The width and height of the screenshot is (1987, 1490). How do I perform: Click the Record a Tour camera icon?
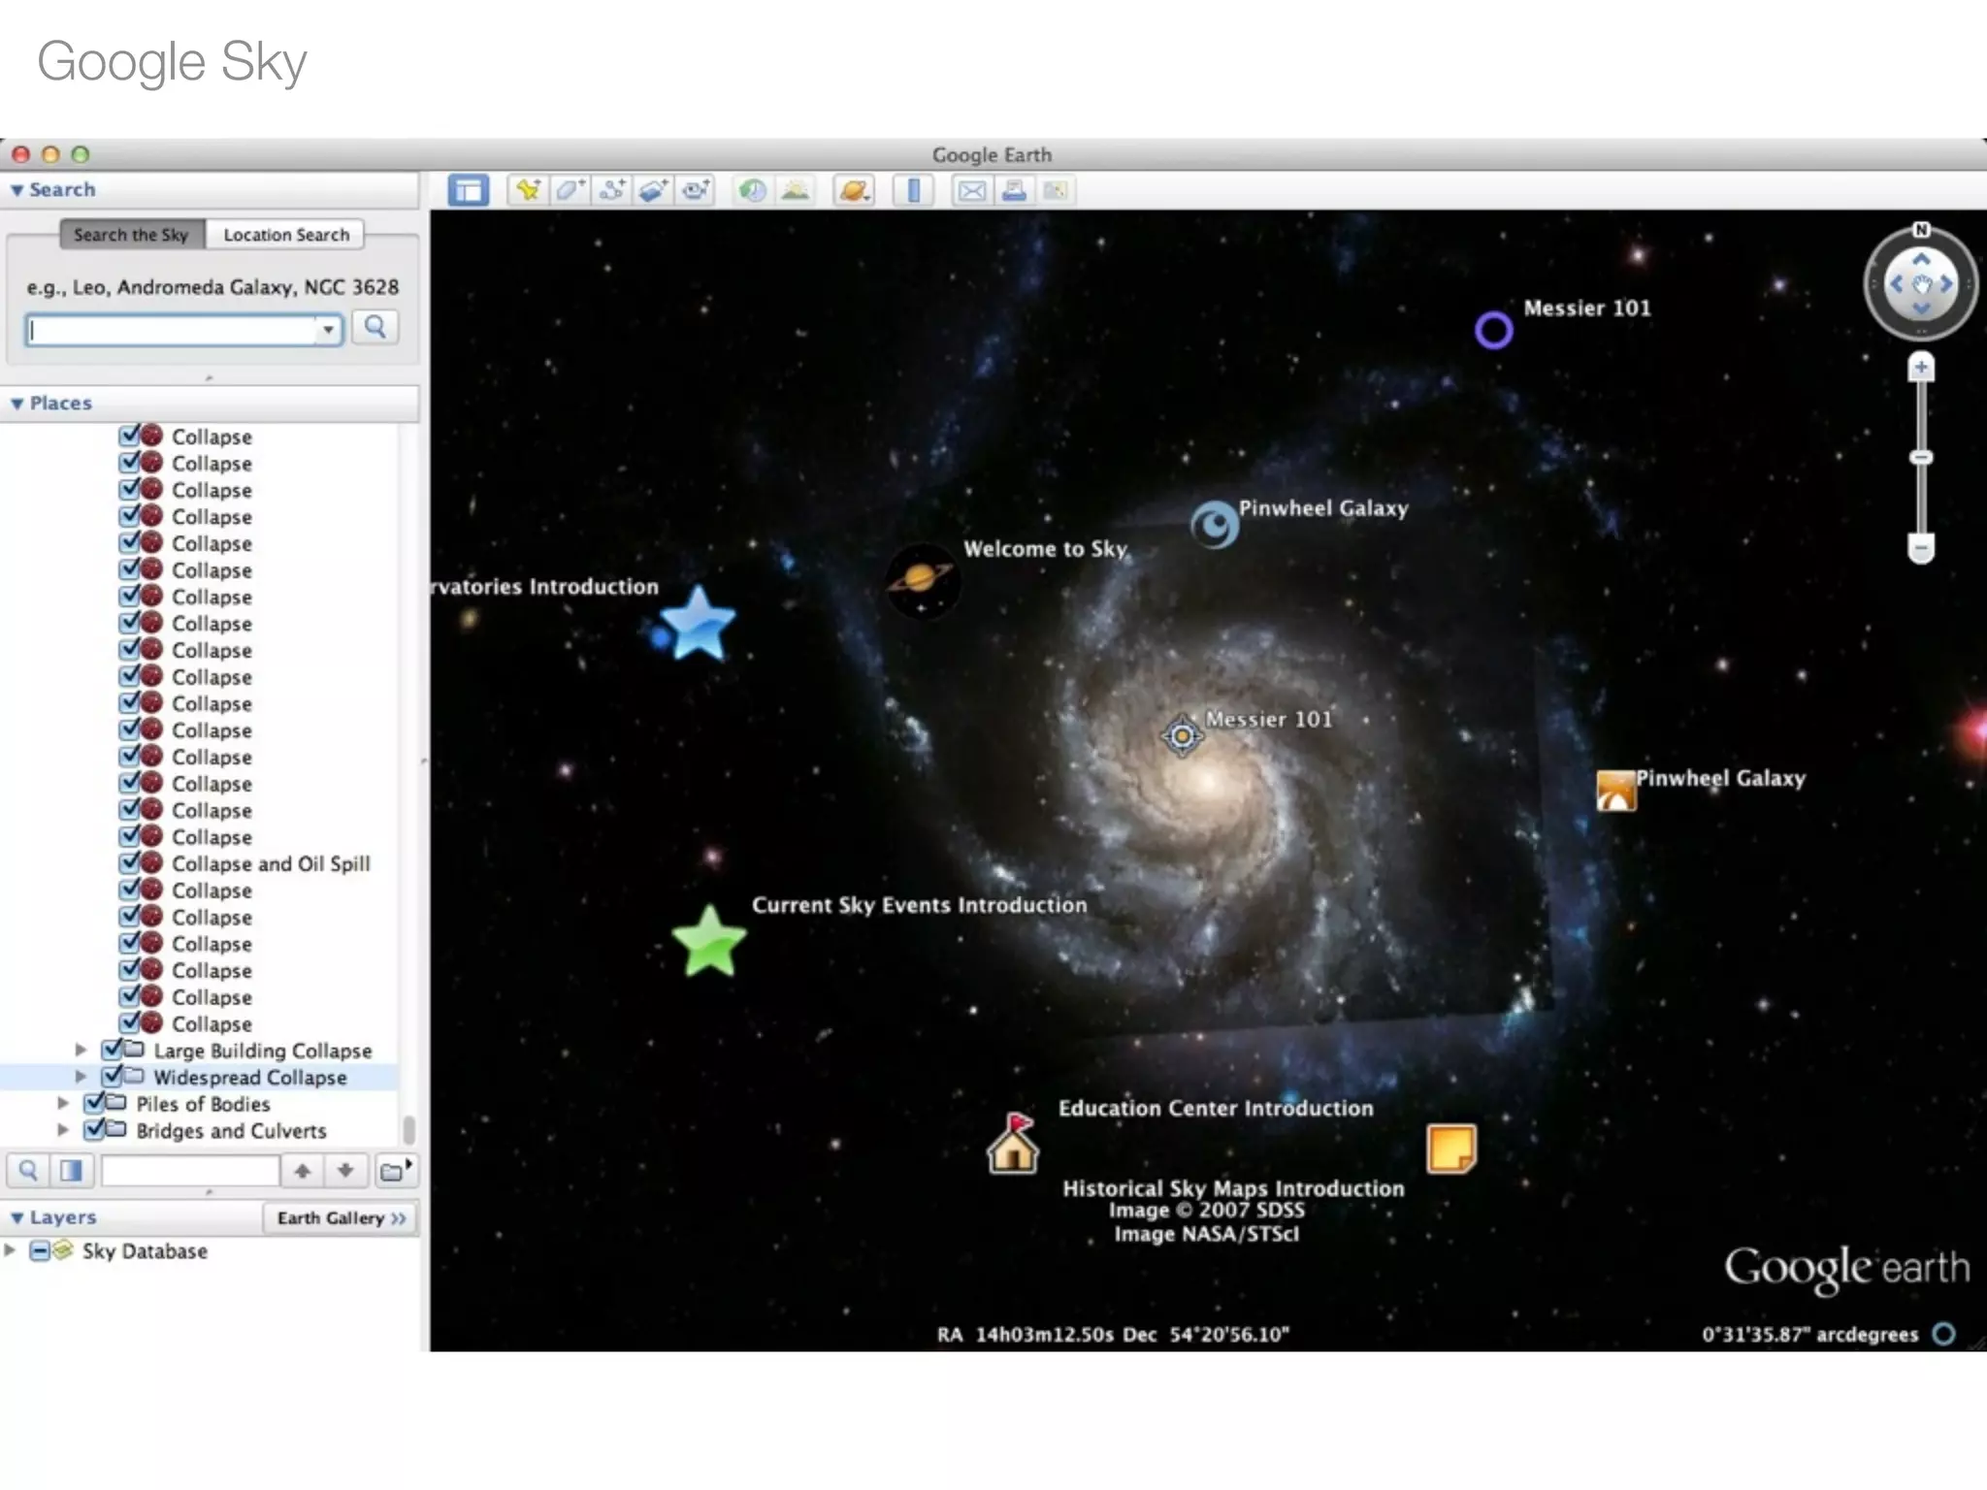(x=696, y=190)
